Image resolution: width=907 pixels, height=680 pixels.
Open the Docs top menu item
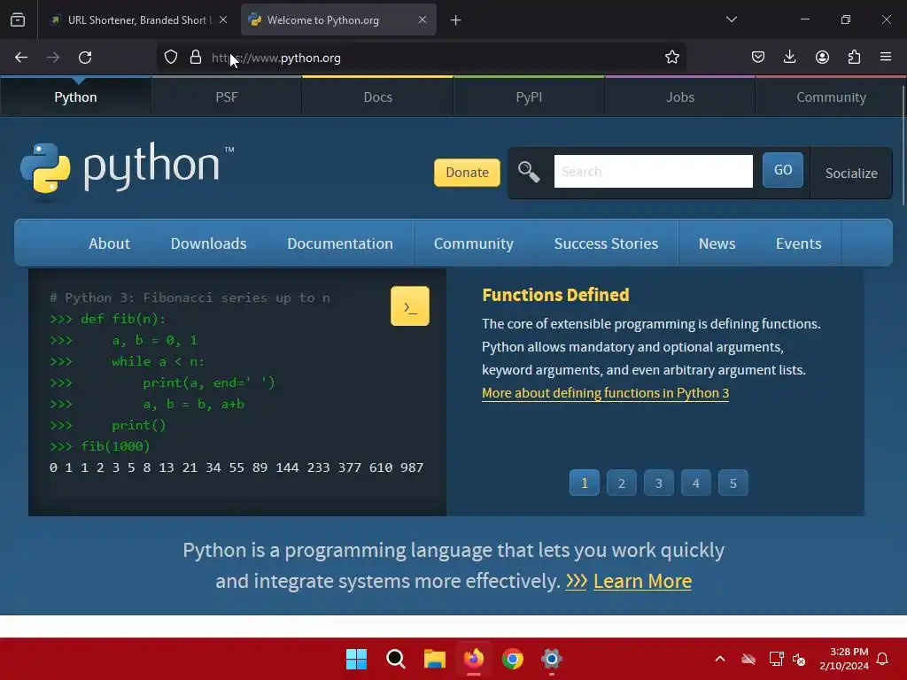tap(377, 97)
